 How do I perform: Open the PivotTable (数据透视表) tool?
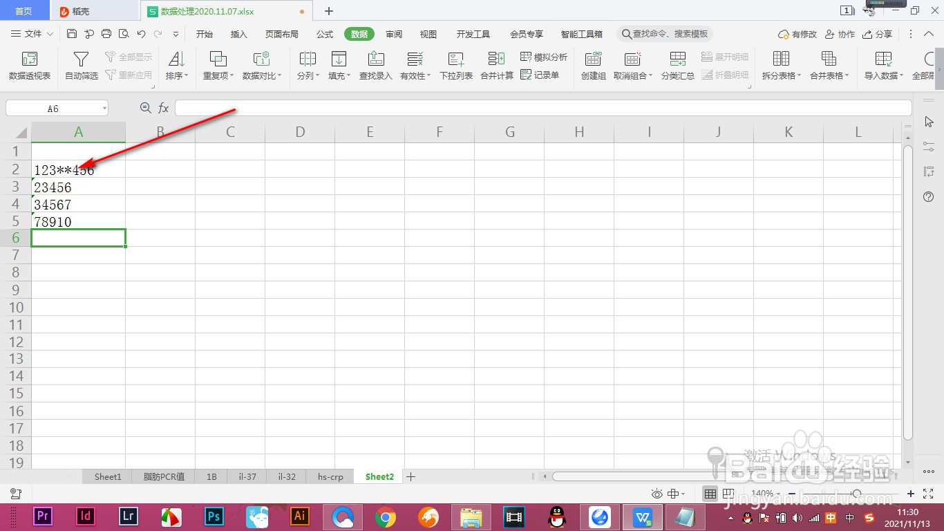point(30,66)
